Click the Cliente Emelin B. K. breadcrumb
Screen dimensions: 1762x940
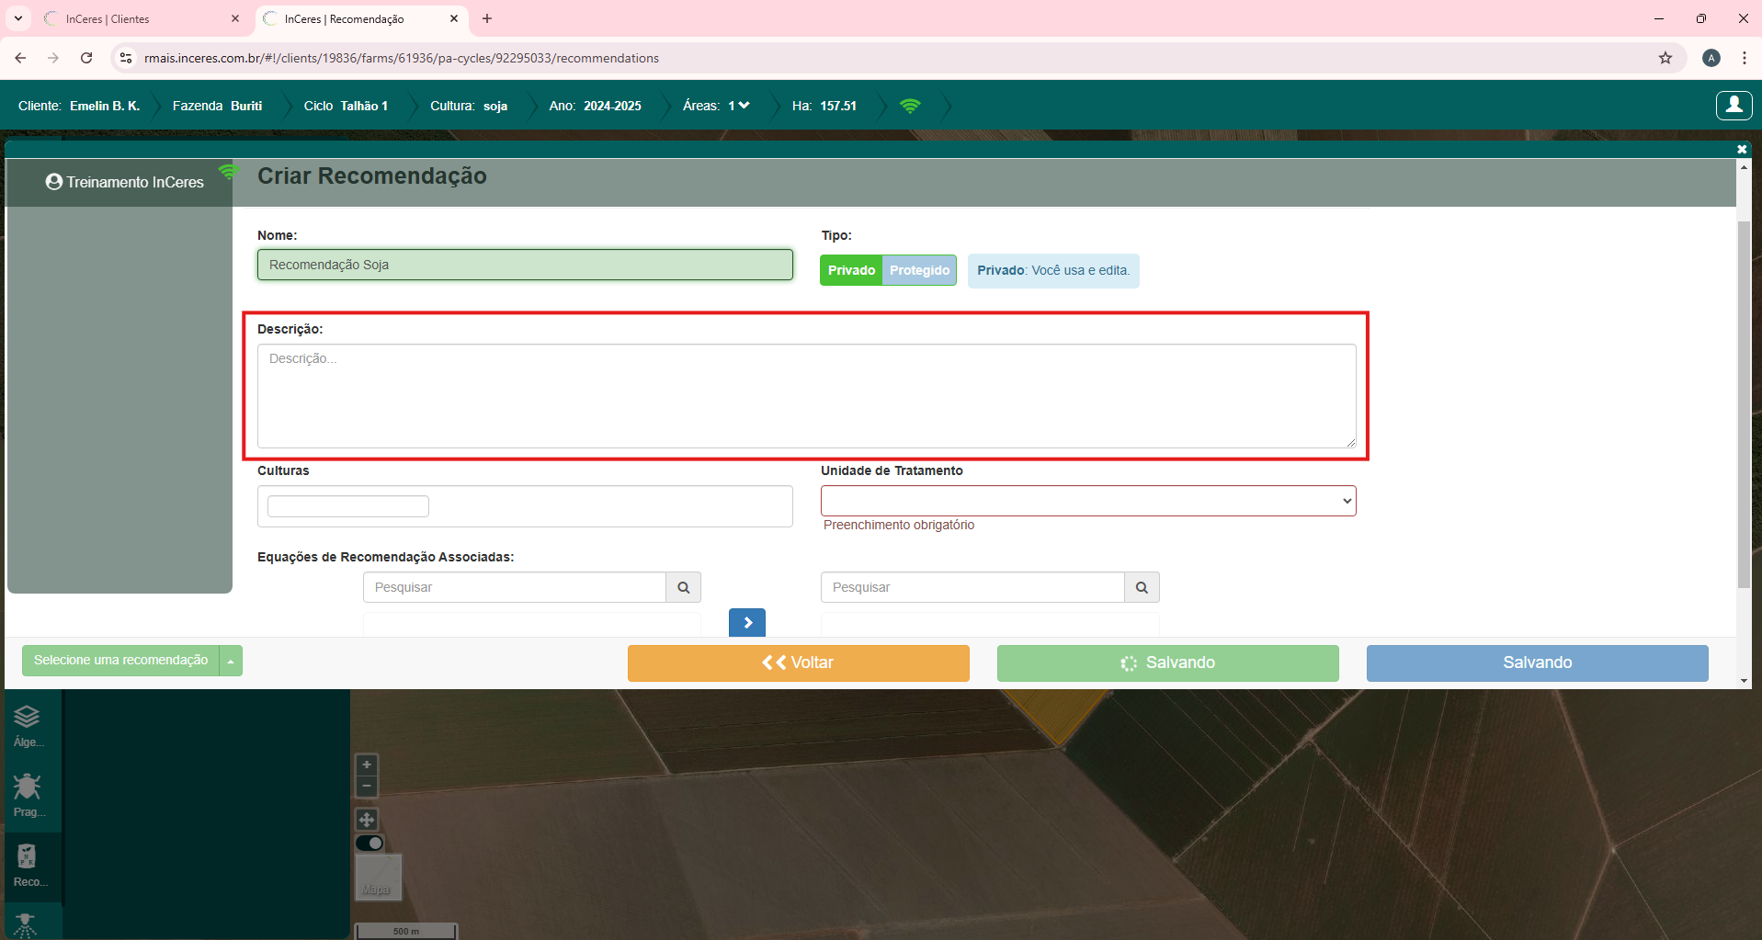point(79,106)
